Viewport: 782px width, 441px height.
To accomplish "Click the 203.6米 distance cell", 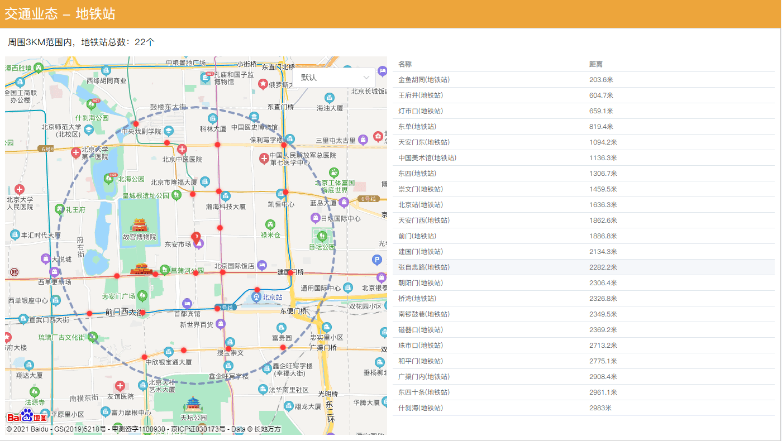I will [x=601, y=80].
